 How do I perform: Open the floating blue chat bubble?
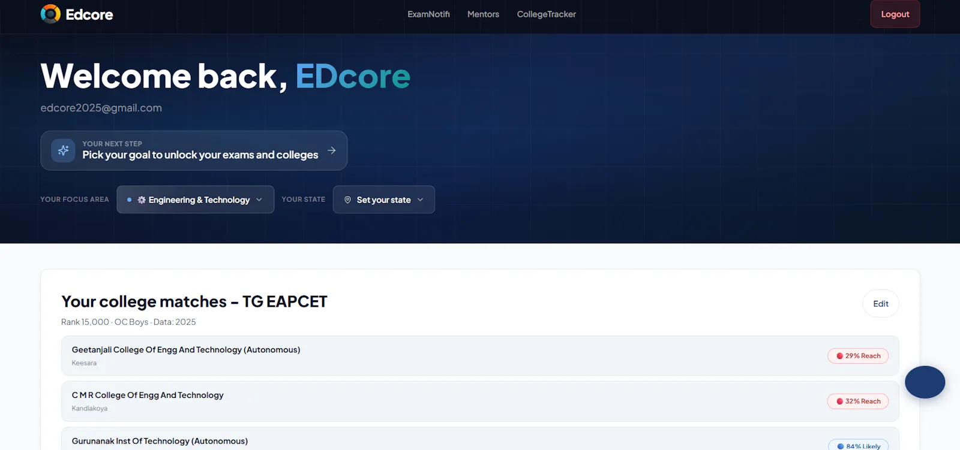(x=925, y=382)
